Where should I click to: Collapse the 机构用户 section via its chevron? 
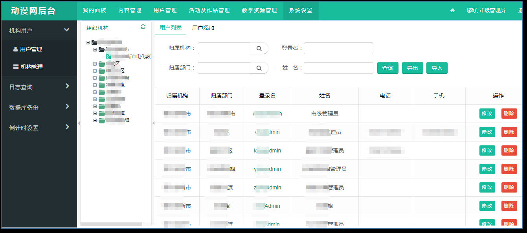click(x=67, y=29)
